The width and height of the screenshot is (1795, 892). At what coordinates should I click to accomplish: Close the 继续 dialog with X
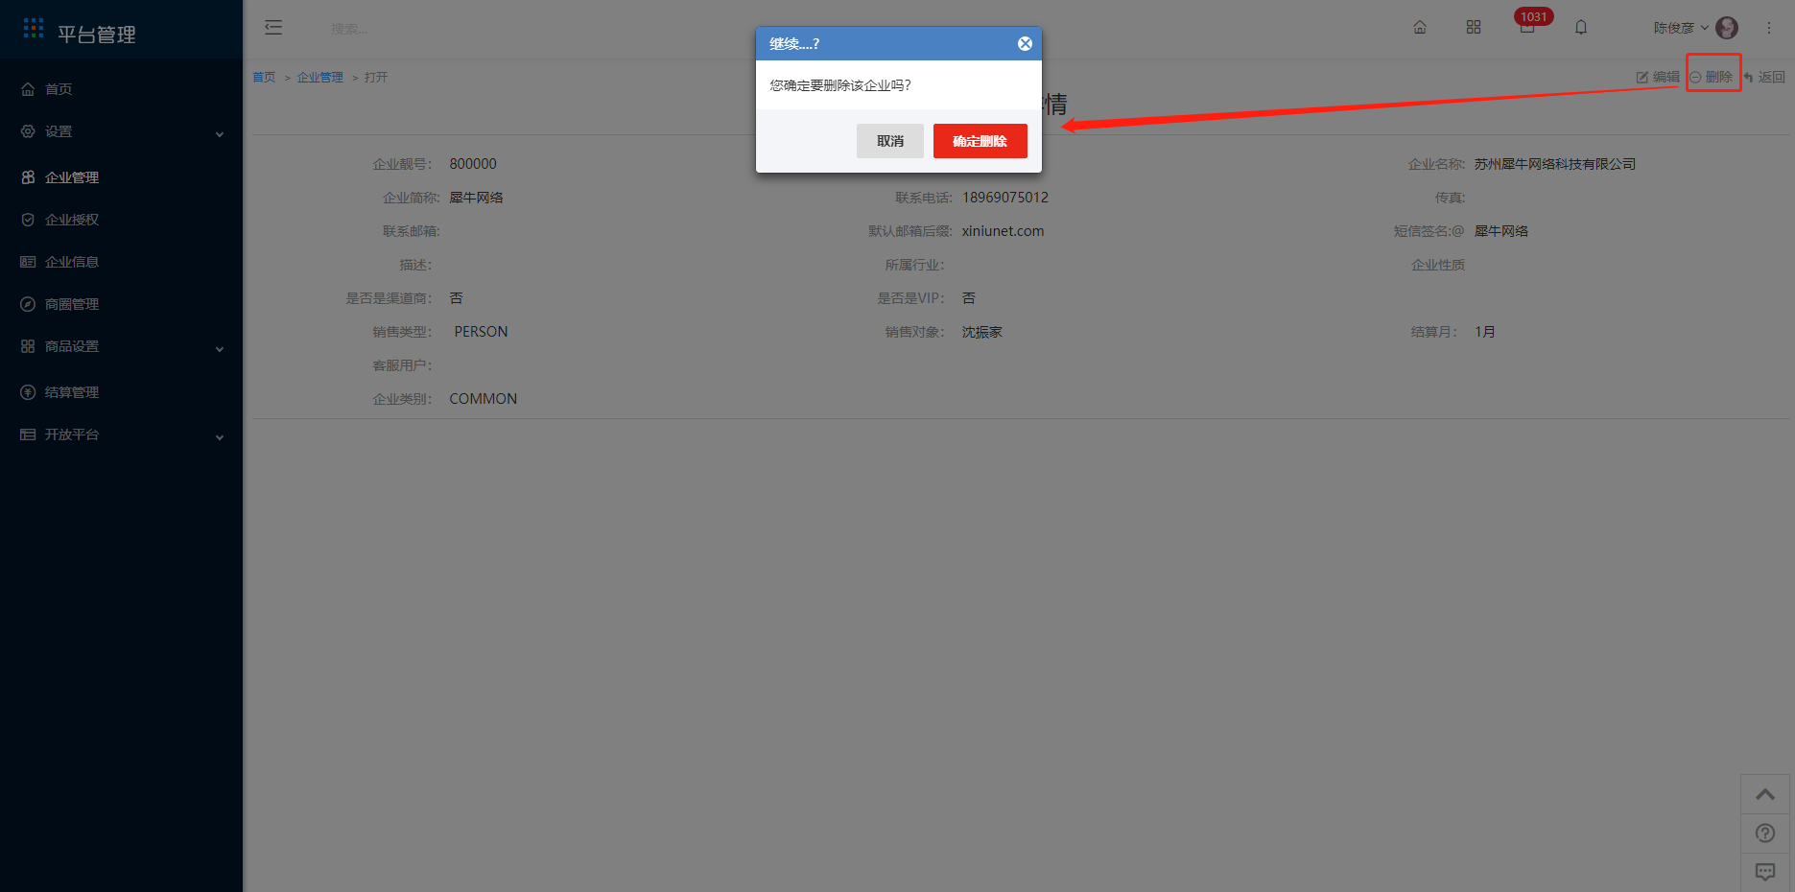(x=1025, y=44)
